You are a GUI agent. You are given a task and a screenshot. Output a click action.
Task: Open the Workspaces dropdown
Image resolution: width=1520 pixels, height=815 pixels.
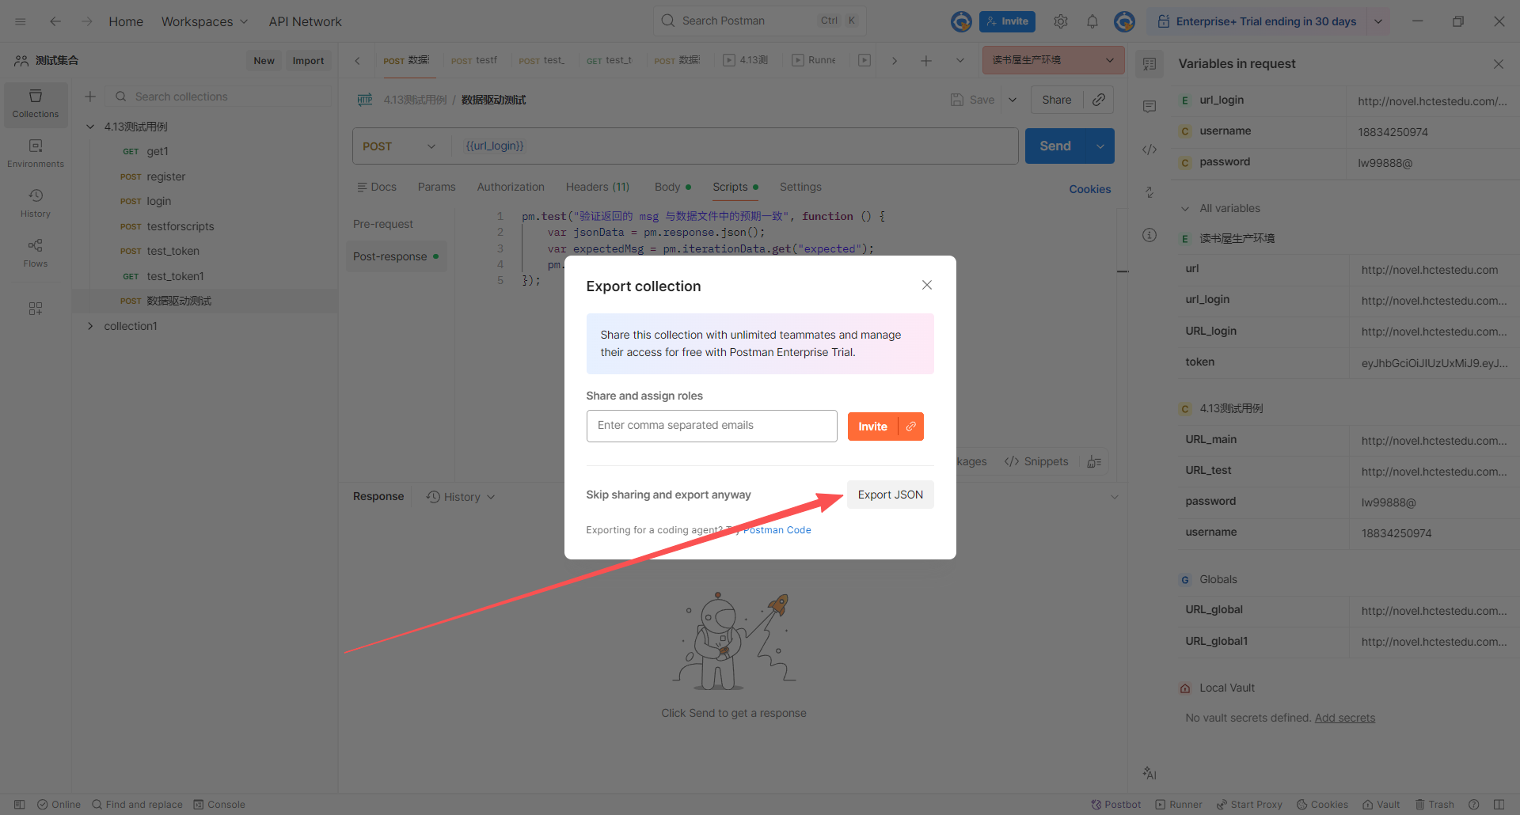pyautogui.click(x=204, y=21)
